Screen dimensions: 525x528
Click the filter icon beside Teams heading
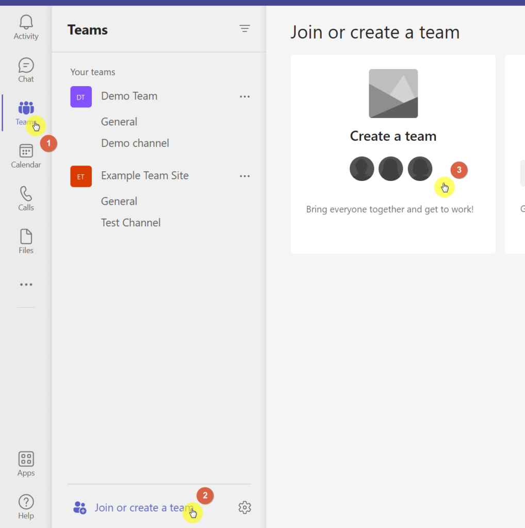[x=244, y=29]
